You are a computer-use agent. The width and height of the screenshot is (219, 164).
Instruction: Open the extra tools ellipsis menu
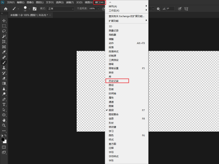[x=4, y=131]
